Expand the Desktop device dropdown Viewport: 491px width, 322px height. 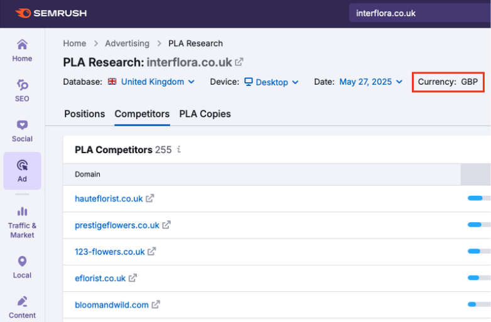point(271,82)
